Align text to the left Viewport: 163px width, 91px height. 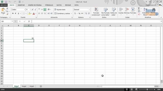click(x=39, y=13)
